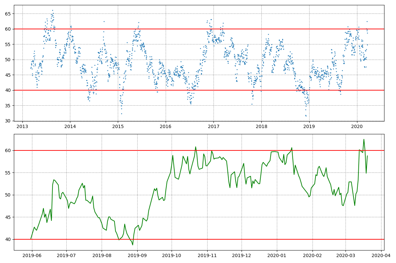Select the green line chart's 50 y-axis label
396x263 pixels.
coord(9,195)
